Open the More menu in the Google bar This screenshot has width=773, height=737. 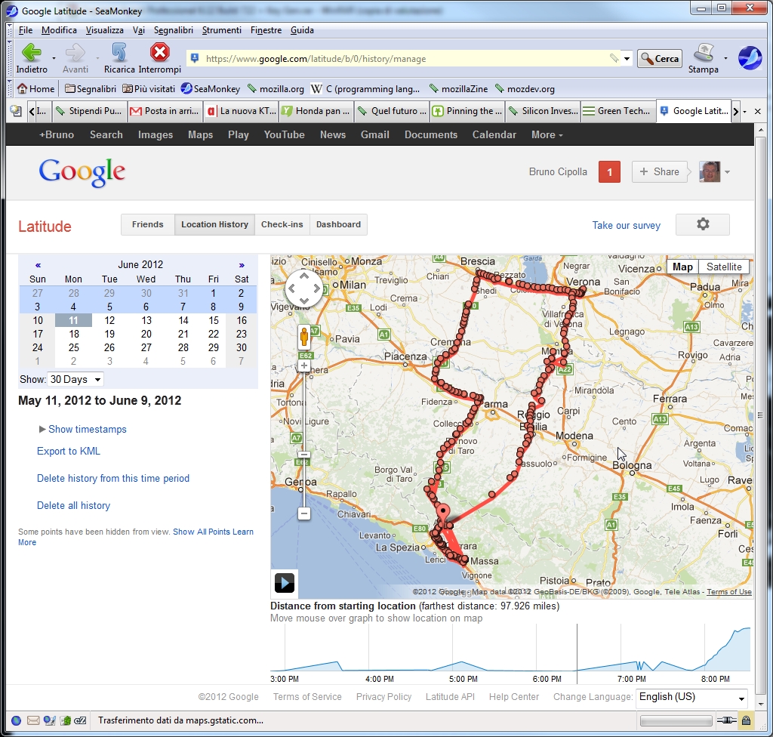tap(547, 134)
